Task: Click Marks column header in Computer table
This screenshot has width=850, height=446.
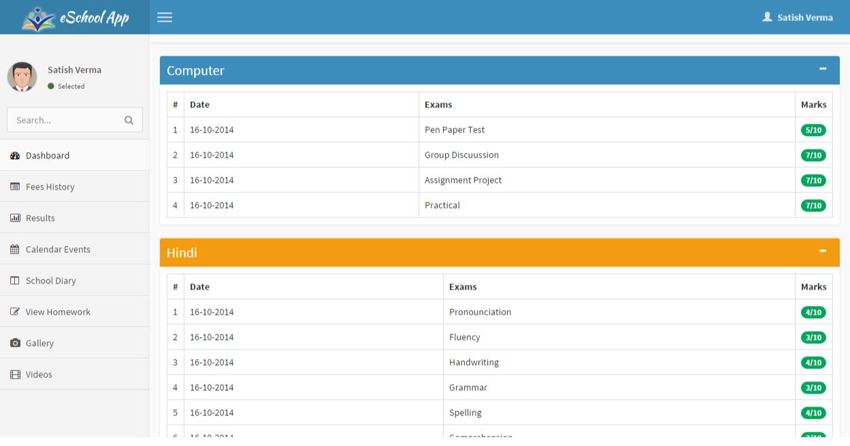Action: 813,105
